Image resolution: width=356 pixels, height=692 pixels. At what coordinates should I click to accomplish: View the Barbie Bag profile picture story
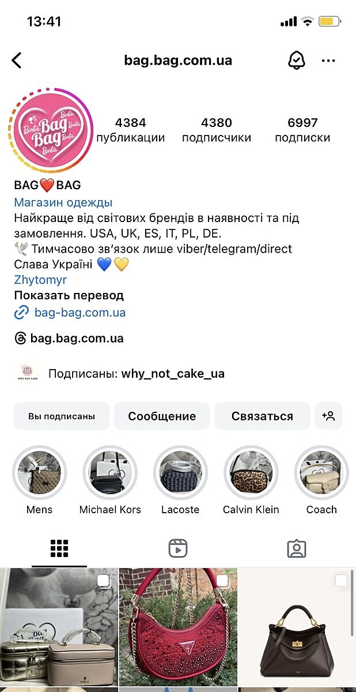coord(51,130)
